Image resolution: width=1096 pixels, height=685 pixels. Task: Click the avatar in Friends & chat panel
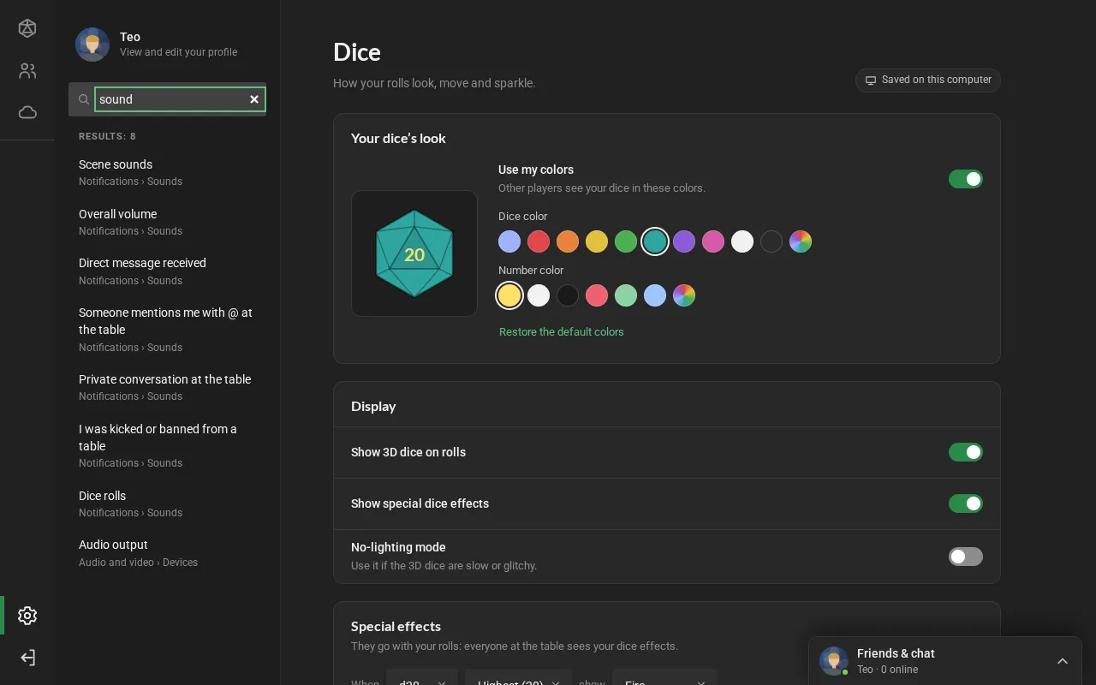[834, 661]
